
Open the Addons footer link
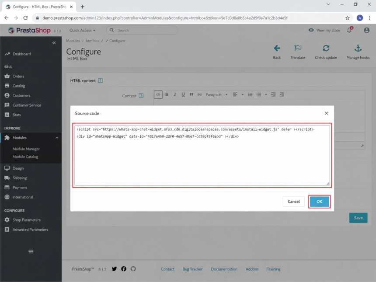click(252, 269)
